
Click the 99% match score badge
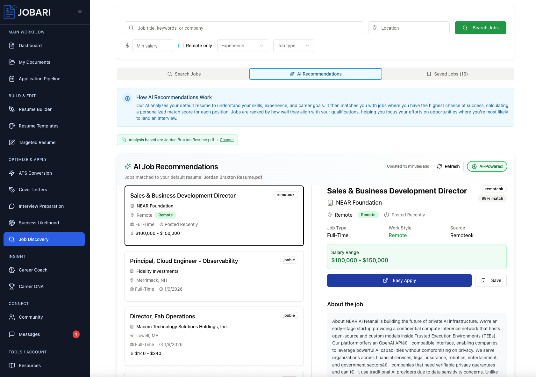(492, 198)
